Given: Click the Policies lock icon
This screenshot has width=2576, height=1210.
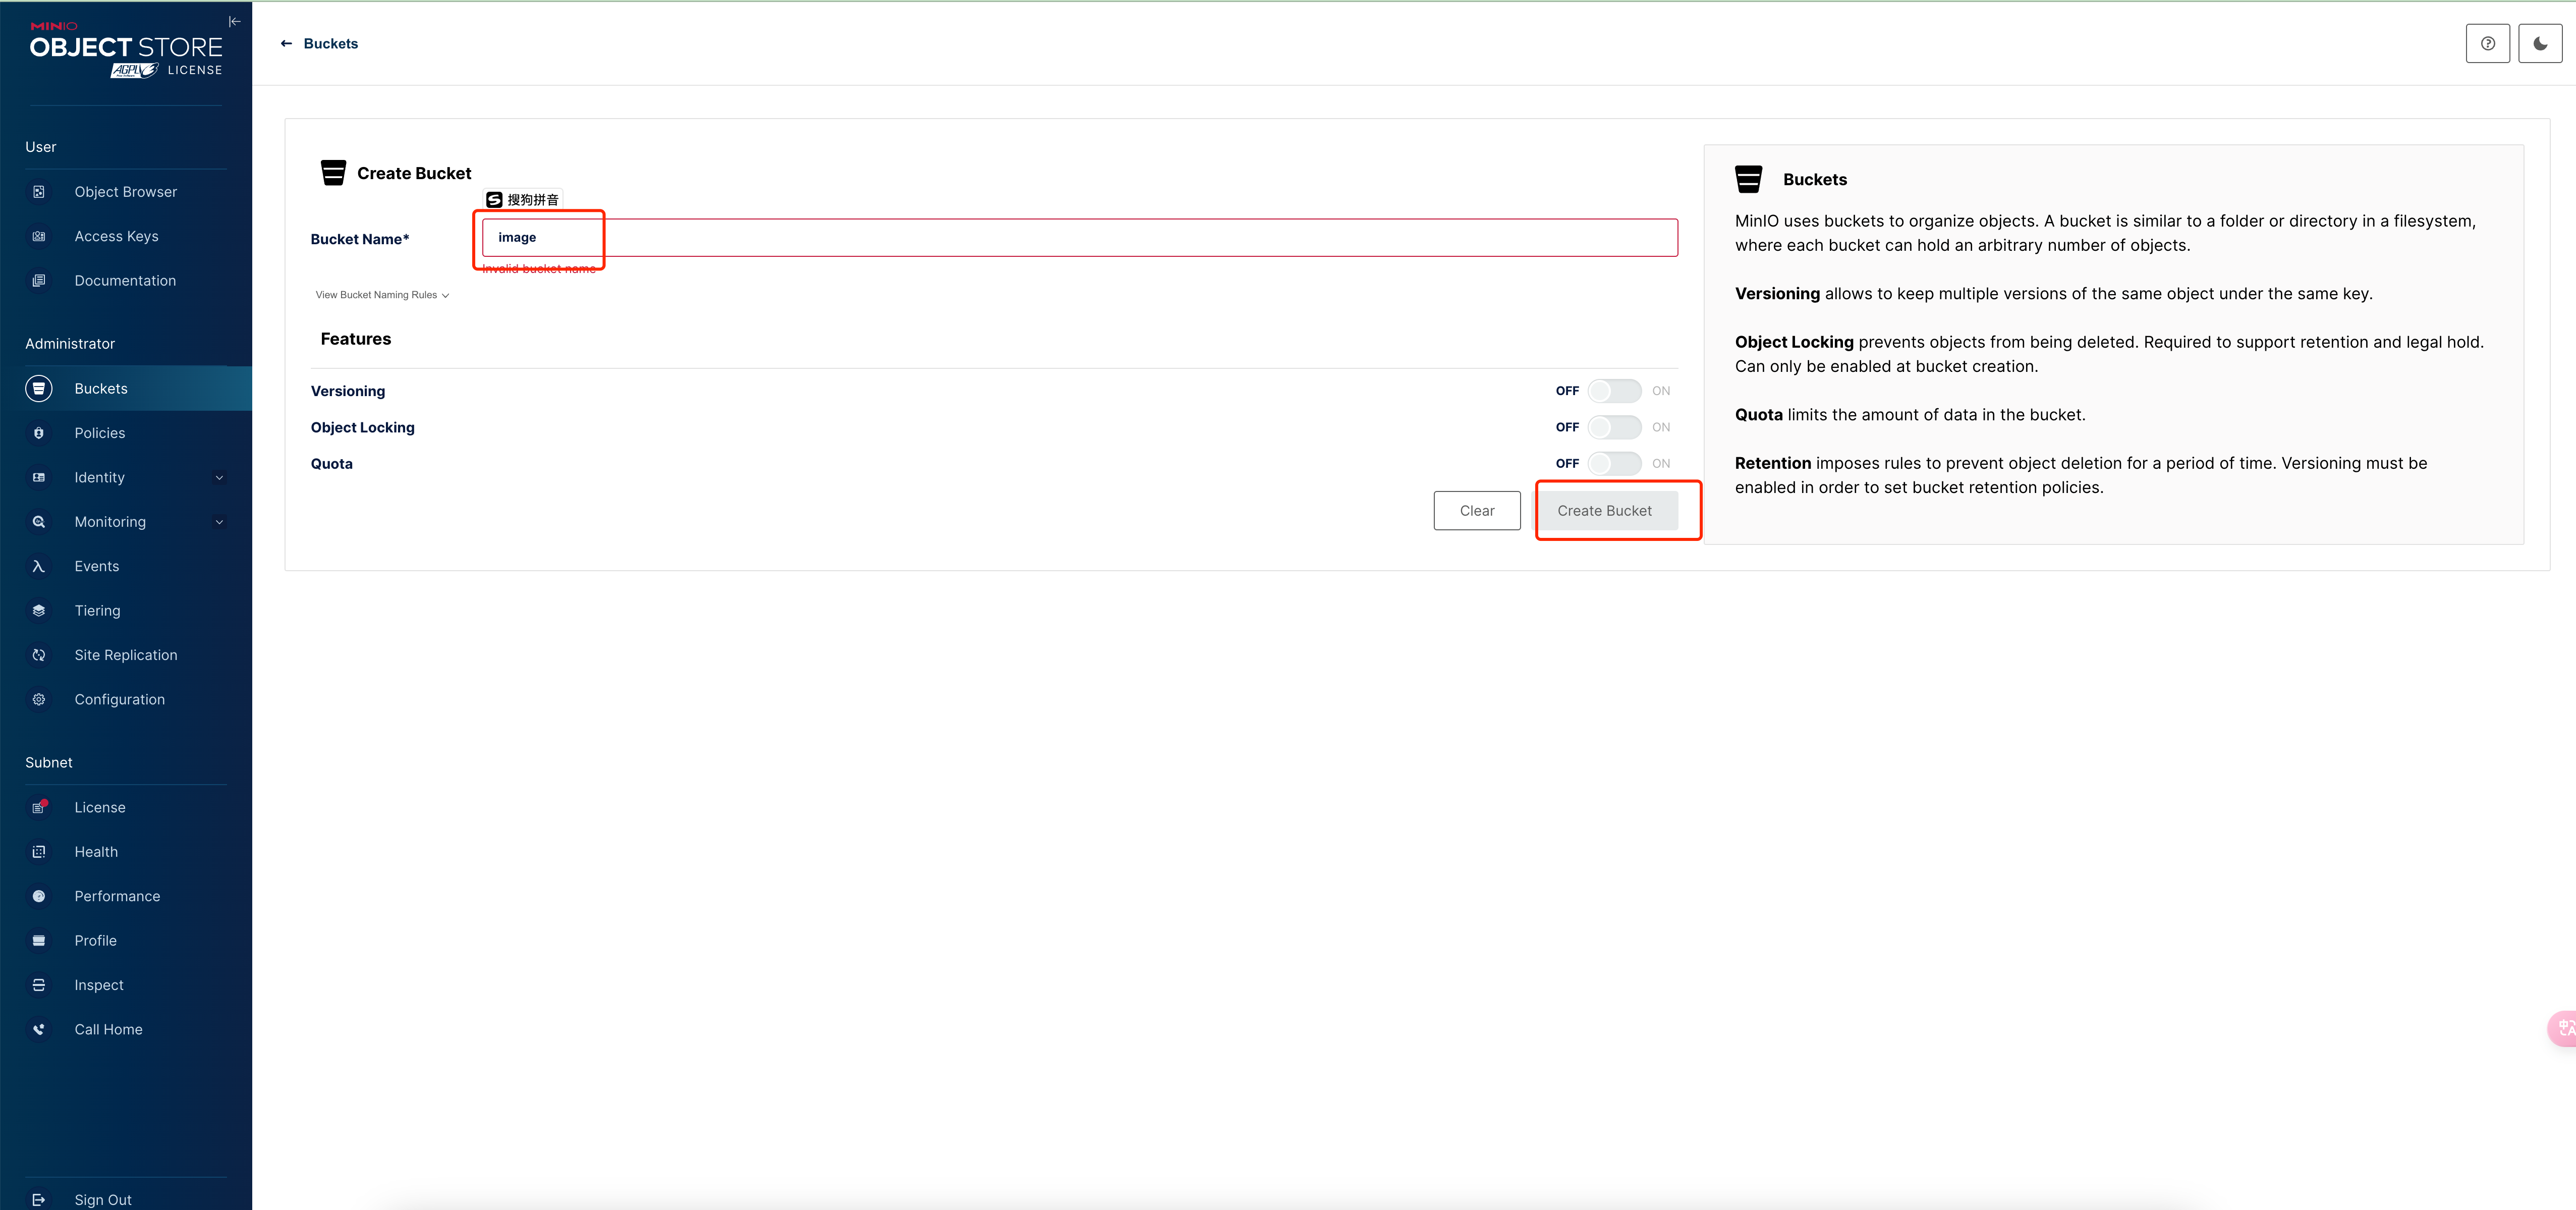Looking at the screenshot, I should click(x=39, y=433).
